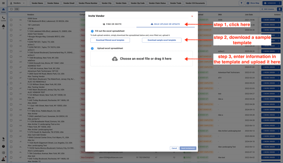Click the funnel filter icon button
Screen dimensions: 283x163
241,3
